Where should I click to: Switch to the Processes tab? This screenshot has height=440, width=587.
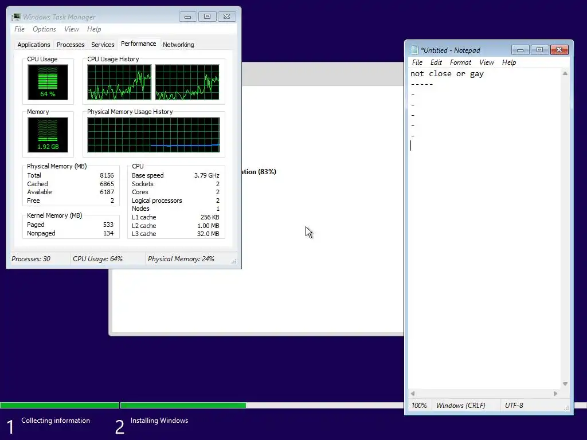pyautogui.click(x=71, y=45)
